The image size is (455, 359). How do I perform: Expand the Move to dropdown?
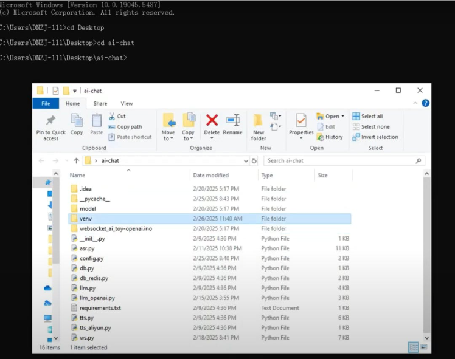pos(168,138)
